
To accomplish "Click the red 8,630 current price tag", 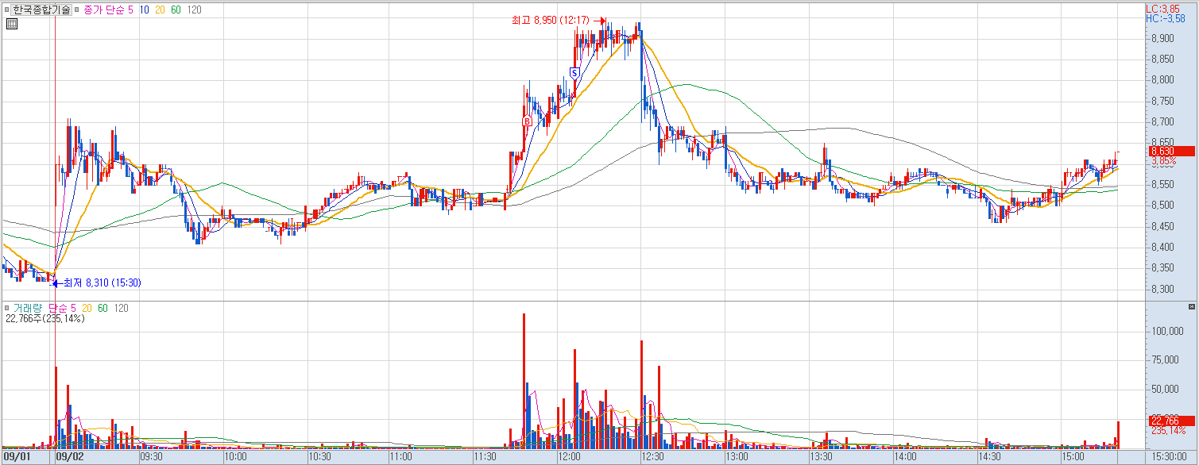I will pyautogui.click(x=1170, y=151).
